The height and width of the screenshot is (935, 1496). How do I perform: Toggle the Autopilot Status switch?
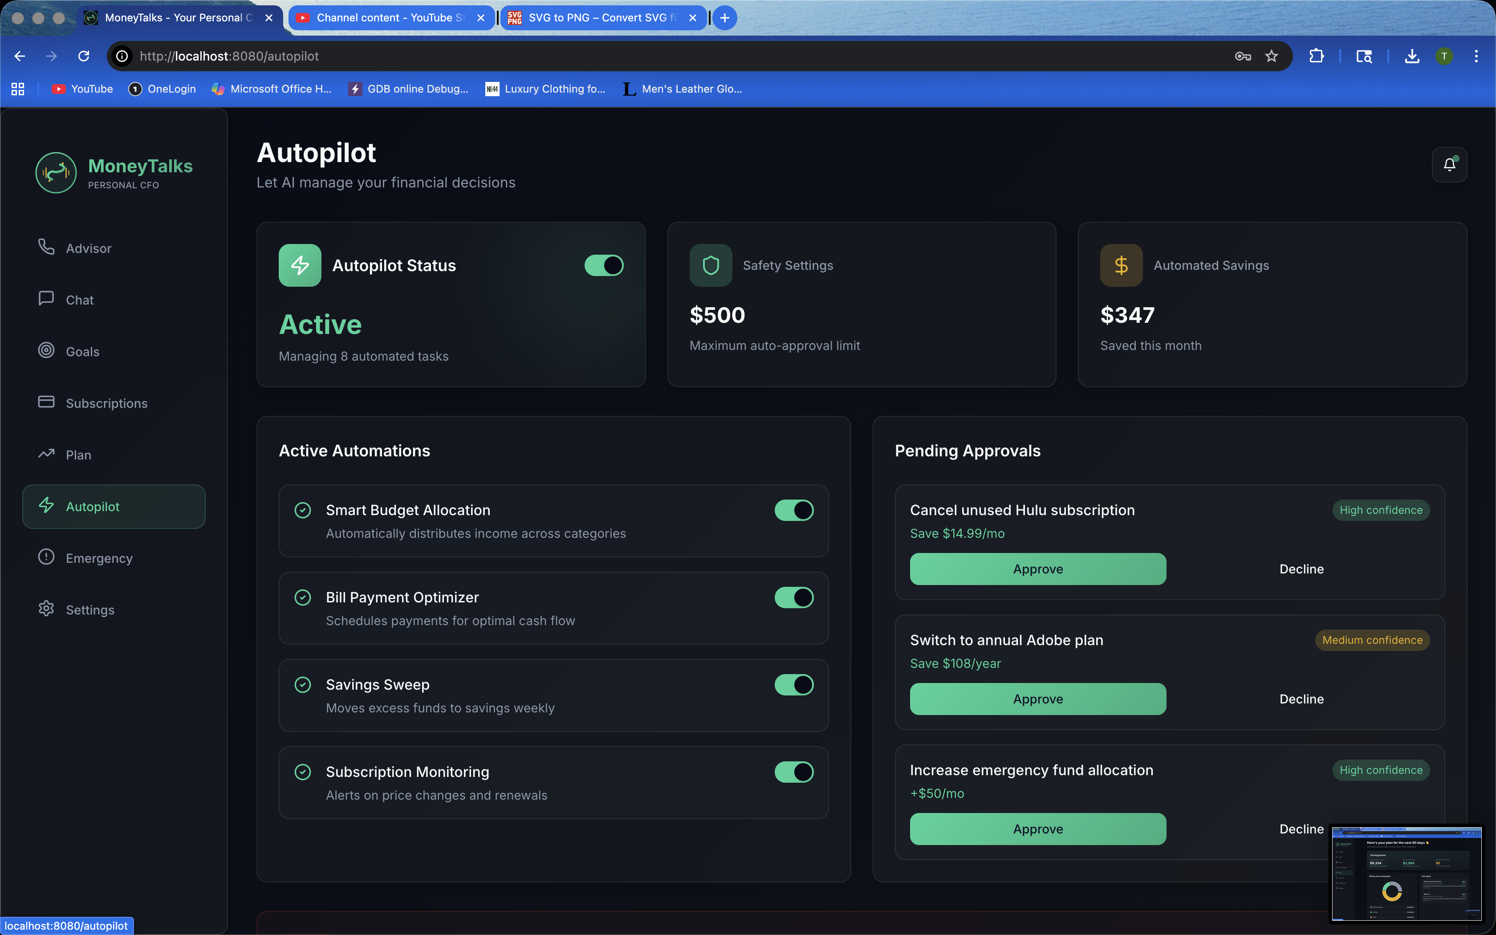[x=604, y=265]
